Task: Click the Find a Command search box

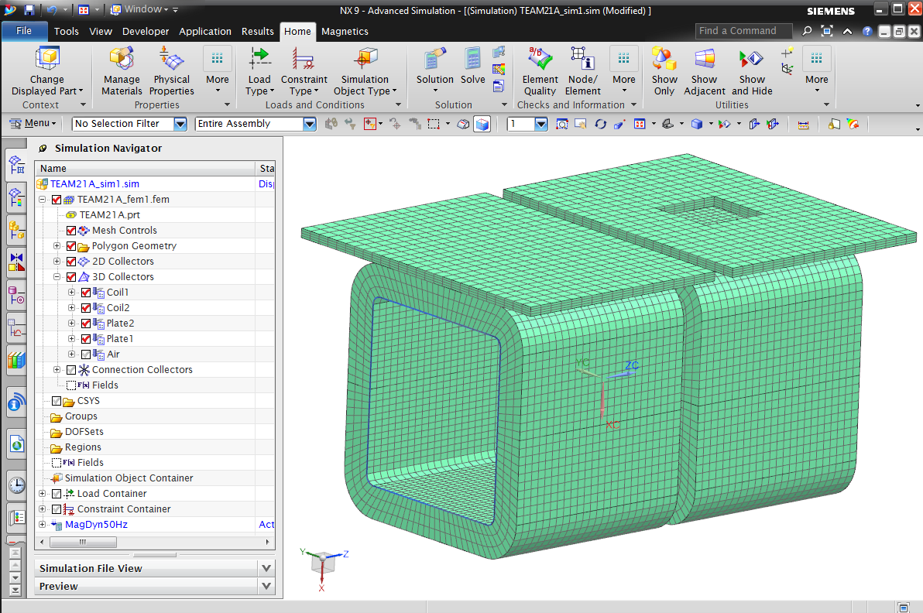Action: pyautogui.click(x=743, y=31)
